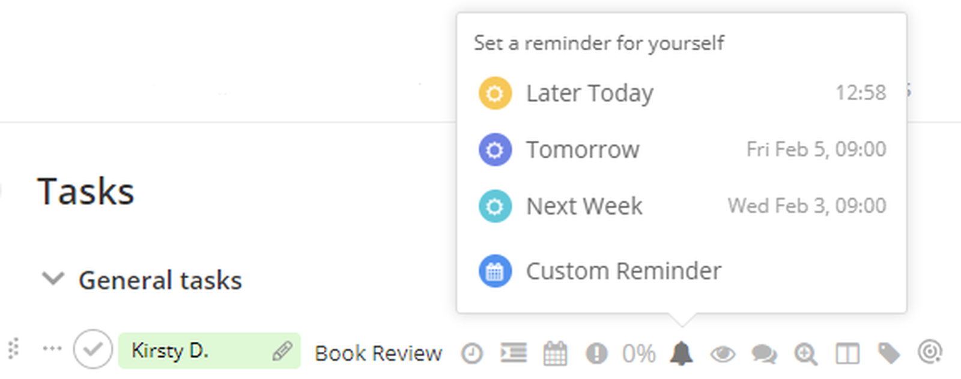
Task: Collapse the General tasks list
Action: [x=53, y=279]
